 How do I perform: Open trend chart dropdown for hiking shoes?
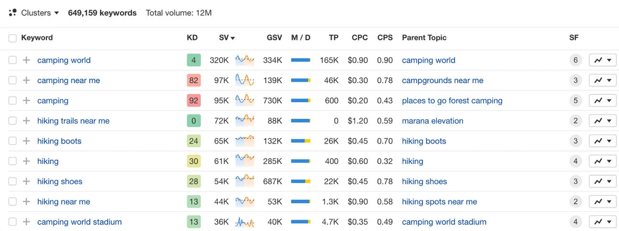point(603,181)
